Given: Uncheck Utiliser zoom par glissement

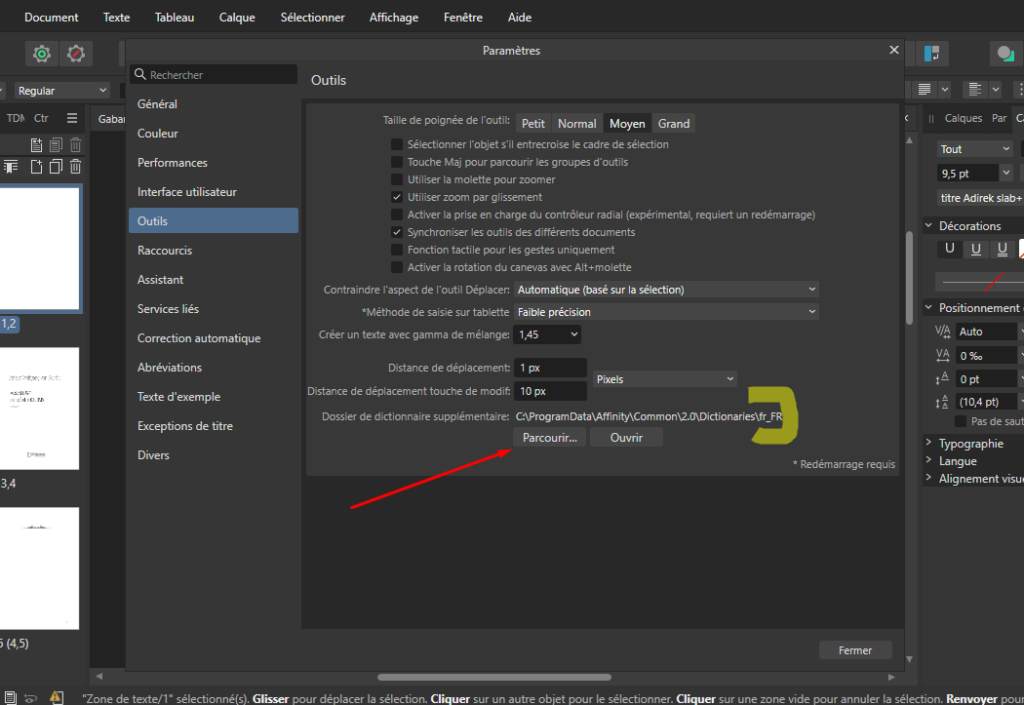Looking at the screenshot, I should click(396, 197).
